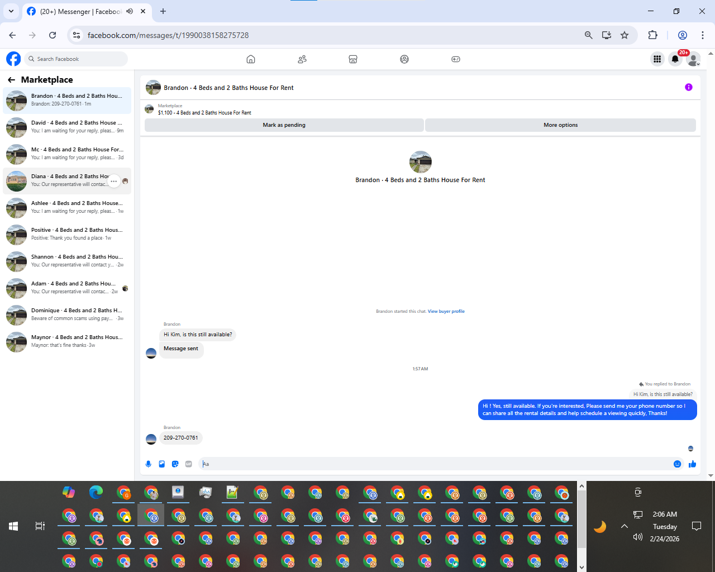Open the Groups icon in top navigation
715x572 pixels.
point(404,59)
